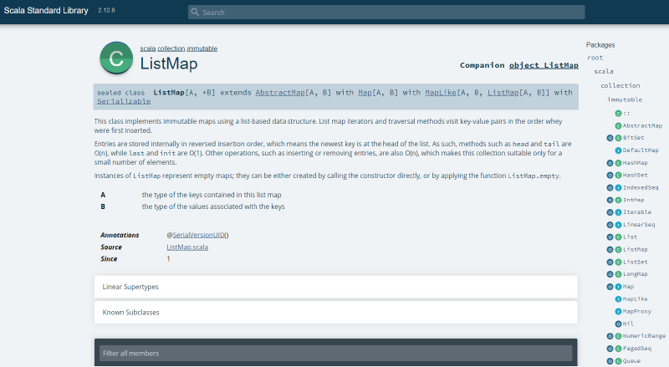Open the scala package in sidebar tree
The width and height of the screenshot is (669, 367).
point(603,71)
